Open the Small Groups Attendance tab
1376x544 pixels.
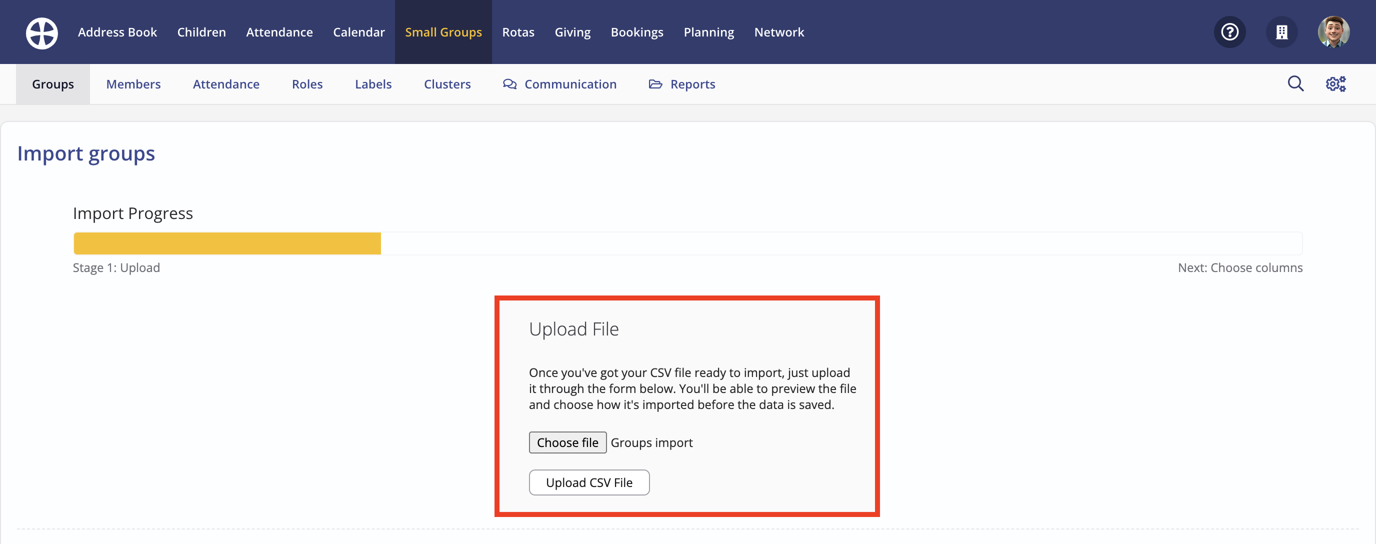tap(226, 84)
